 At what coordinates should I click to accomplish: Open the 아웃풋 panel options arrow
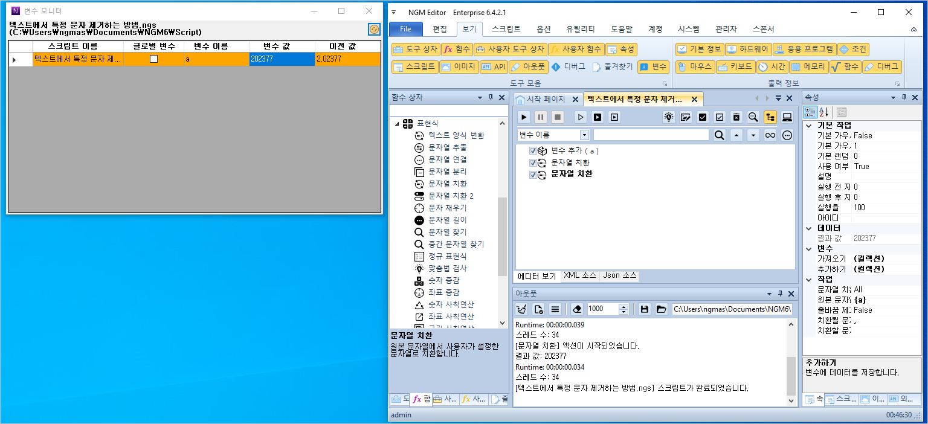pos(770,294)
